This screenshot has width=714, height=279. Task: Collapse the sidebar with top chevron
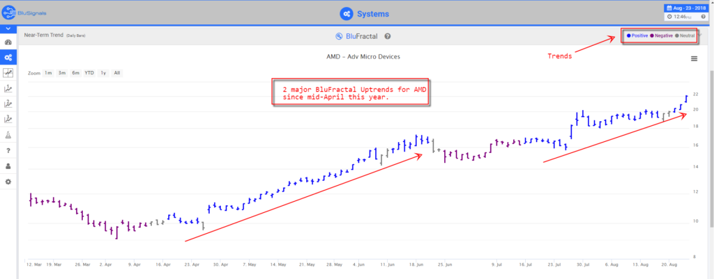[8, 29]
